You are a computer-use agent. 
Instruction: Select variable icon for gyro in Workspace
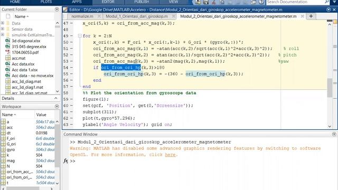[x=3, y=149]
